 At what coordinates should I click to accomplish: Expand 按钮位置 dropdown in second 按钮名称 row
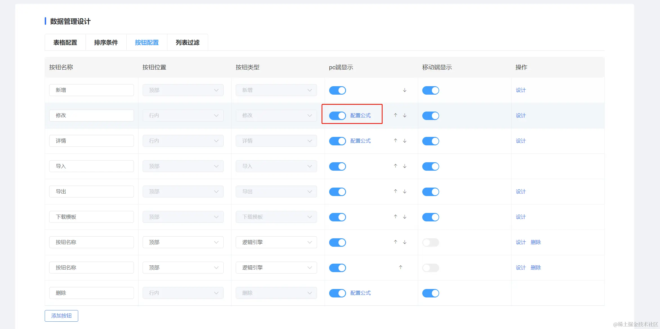pos(183,268)
